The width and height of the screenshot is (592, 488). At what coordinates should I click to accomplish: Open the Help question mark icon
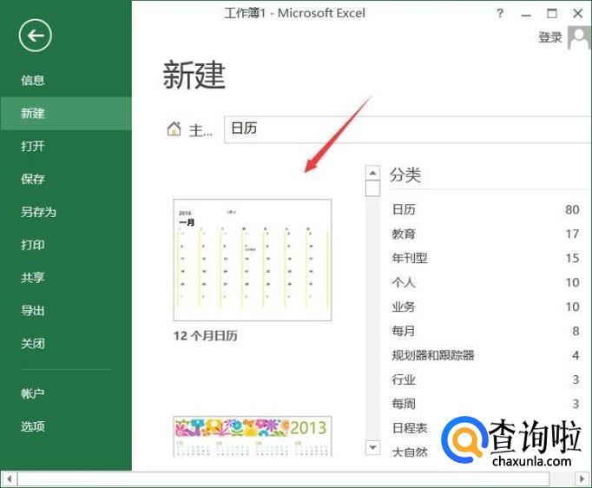500,14
